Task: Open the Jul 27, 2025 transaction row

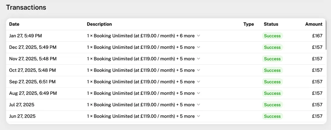Action: (x=22, y=105)
